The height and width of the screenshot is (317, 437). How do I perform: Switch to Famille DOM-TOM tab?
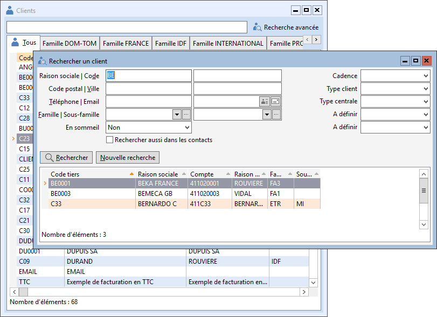pos(70,44)
